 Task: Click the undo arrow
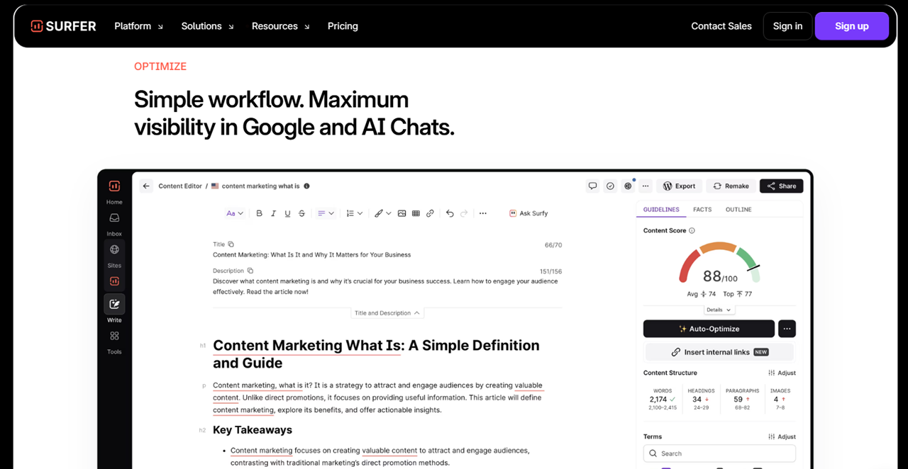click(450, 213)
